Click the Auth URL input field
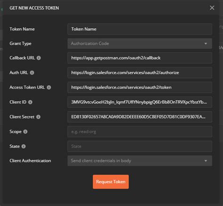Screen dimensions: 223x206 (x=140, y=73)
